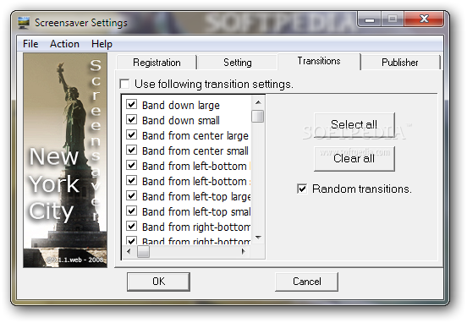Viewport: 467px width, 323px height.
Task: Close the Screensaver Settings window
Action: [x=424, y=19]
